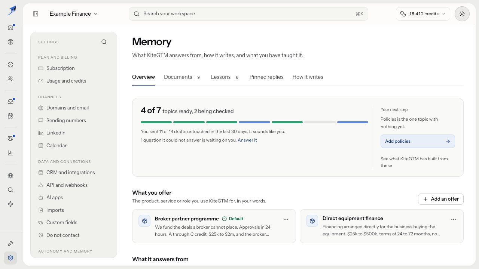Click the magnifier icon in left rail

[x=10, y=190]
